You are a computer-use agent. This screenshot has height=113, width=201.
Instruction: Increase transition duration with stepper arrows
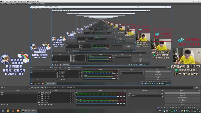[162, 95]
